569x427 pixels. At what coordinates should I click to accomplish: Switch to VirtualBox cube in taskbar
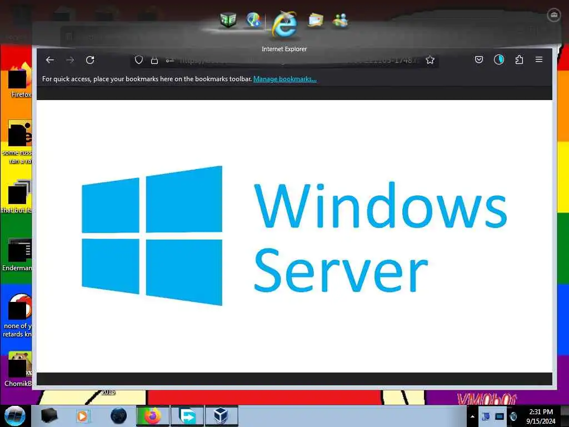pyautogui.click(x=221, y=416)
